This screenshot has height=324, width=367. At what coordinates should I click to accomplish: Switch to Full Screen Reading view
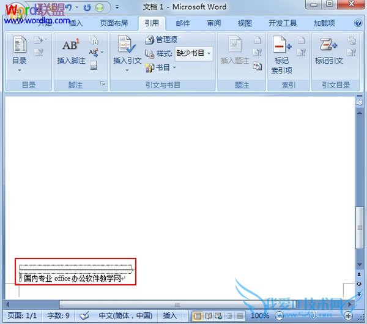pyautogui.click(x=208, y=316)
